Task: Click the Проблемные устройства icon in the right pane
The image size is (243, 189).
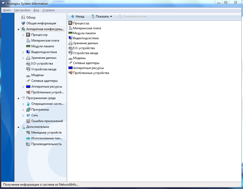Action: pos(70,73)
